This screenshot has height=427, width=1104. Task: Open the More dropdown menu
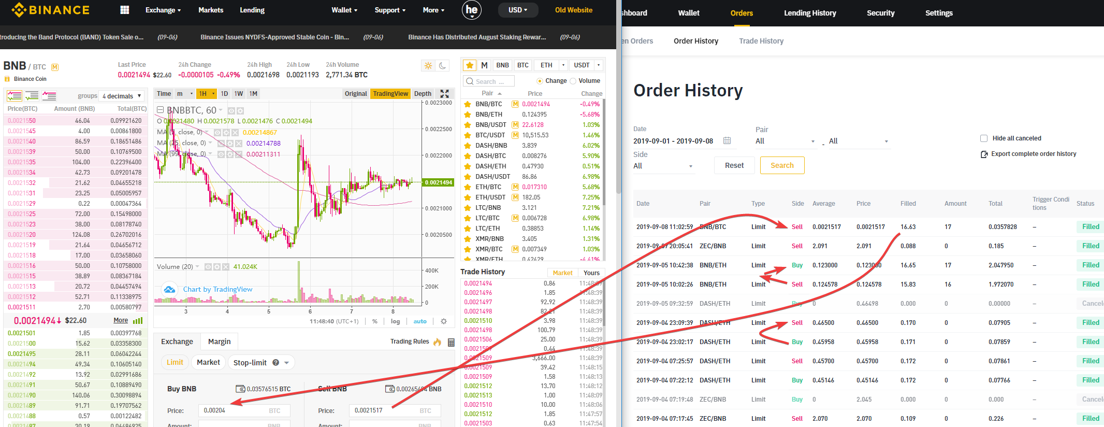(x=433, y=10)
